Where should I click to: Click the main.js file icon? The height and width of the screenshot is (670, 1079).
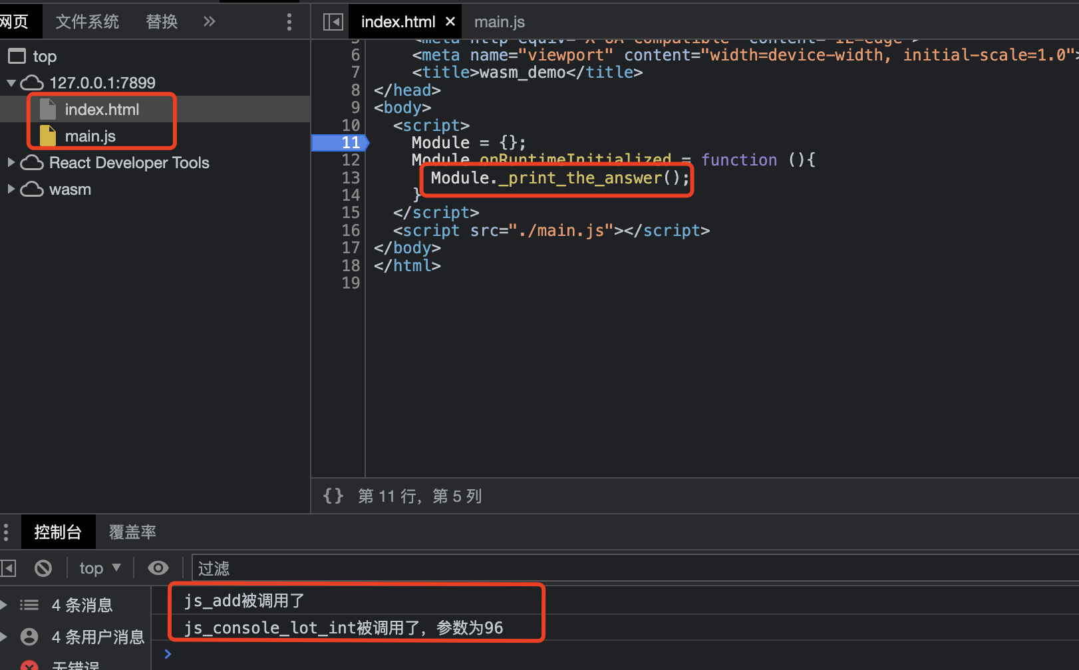(48, 136)
